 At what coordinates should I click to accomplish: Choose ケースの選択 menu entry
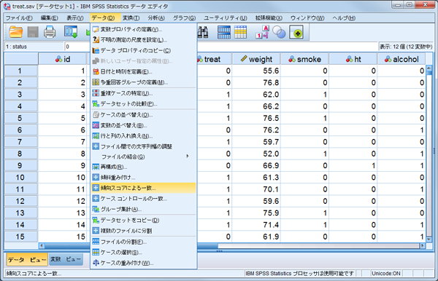click(144, 253)
